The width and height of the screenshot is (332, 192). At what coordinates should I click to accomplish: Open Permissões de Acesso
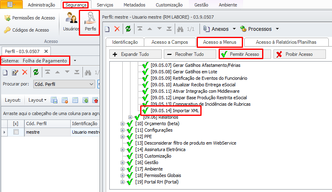tap(30, 18)
